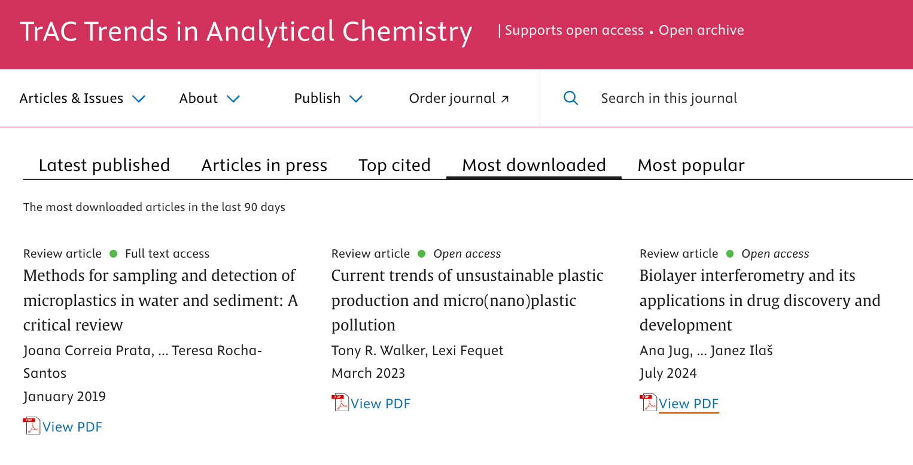Image resolution: width=913 pixels, height=465 pixels.
Task: Expand the Publish dropdown menu
Action: (x=328, y=99)
